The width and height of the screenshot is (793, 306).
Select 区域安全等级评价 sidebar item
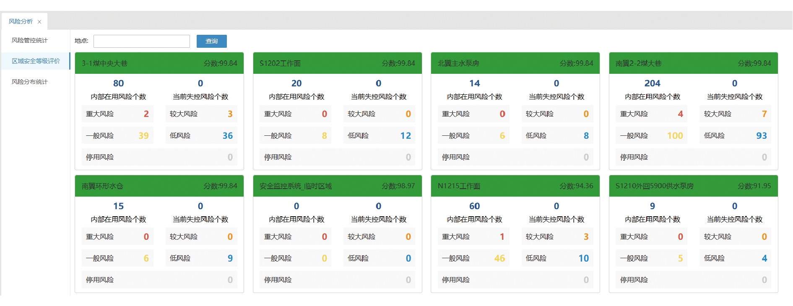coord(36,61)
